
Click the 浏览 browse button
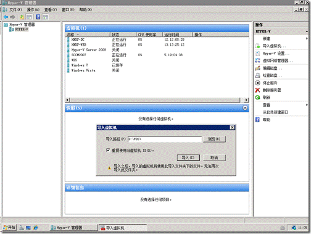click(214, 139)
